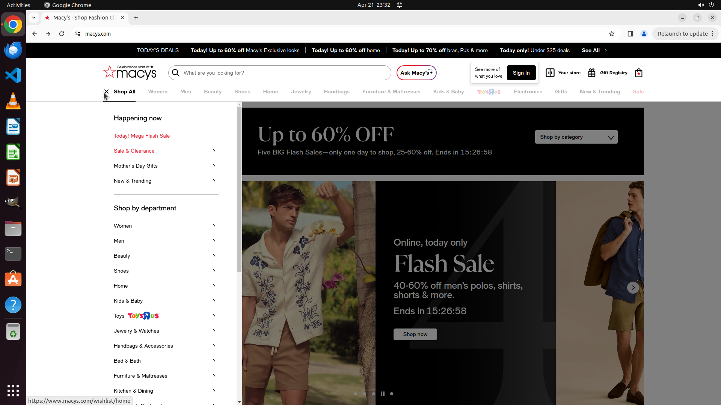Go to last carousel slide dot
Image resolution: width=721 pixels, height=405 pixels.
(392, 394)
